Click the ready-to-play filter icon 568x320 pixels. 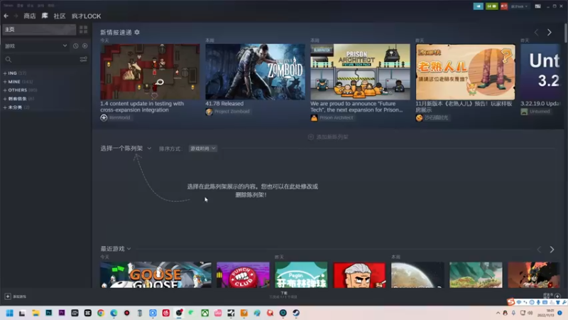pos(84,46)
